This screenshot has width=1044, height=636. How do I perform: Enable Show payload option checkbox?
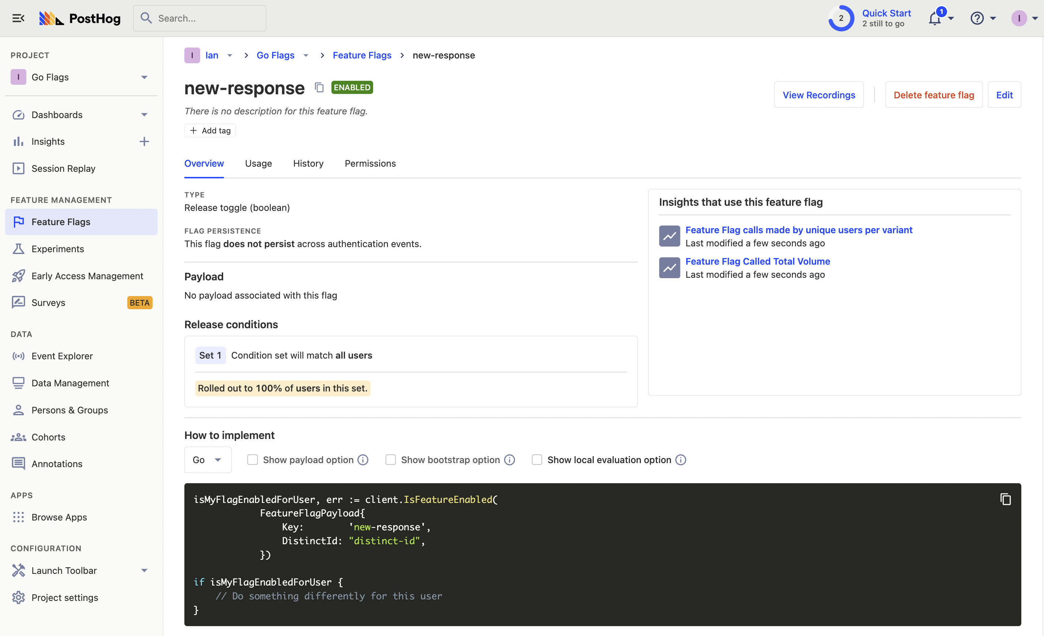click(x=252, y=460)
